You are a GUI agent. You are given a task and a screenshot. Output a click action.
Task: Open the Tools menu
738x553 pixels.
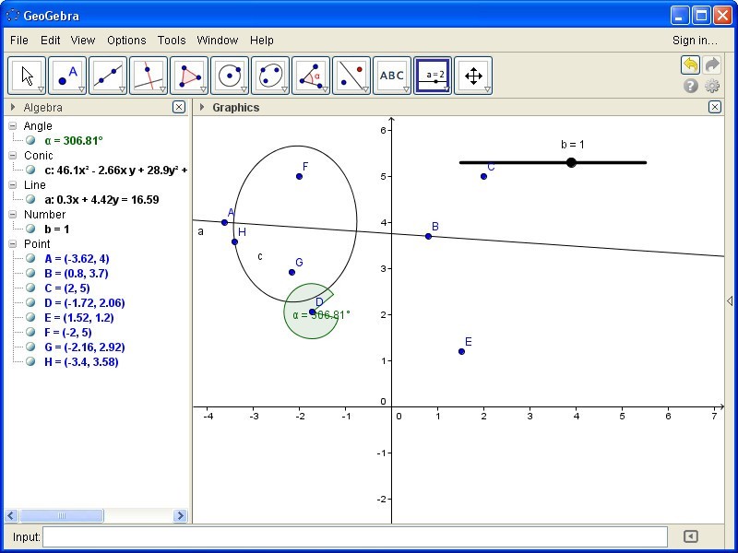[x=172, y=41]
